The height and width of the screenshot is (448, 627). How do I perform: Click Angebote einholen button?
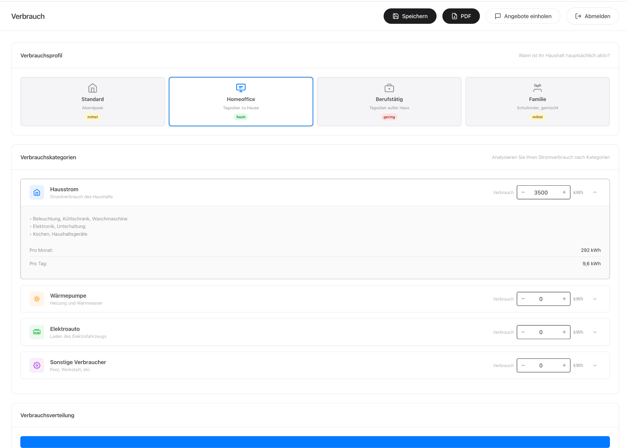coord(523,16)
